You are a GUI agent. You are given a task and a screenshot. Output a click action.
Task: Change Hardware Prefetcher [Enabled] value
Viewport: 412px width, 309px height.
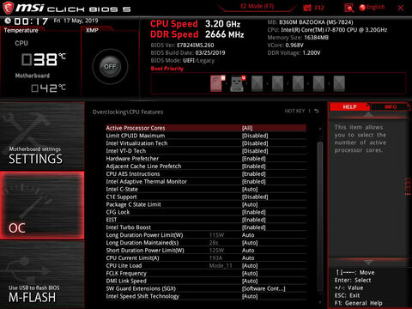[254, 159]
